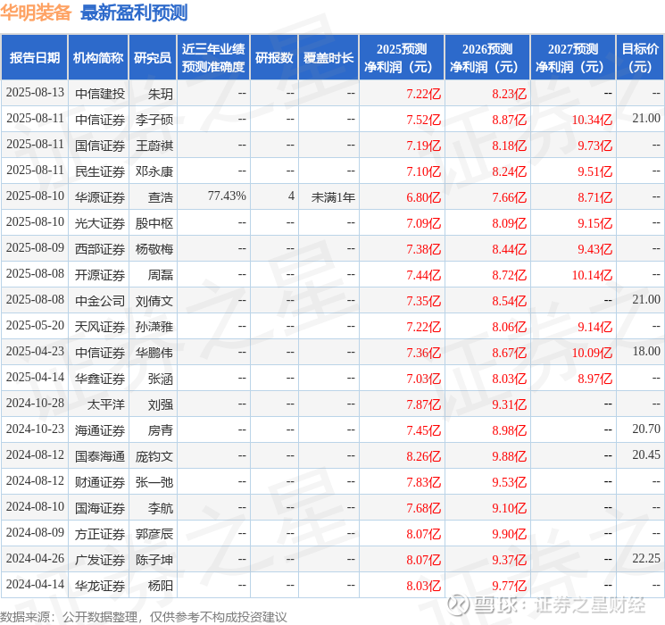Click 7.68亿 in 李航 row
The width and height of the screenshot is (665, 625).
click(x=424, y=508)
